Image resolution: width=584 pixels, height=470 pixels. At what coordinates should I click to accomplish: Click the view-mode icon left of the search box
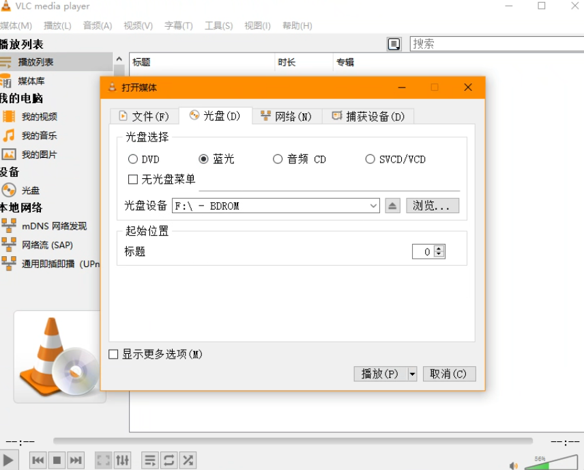(394, 43)
